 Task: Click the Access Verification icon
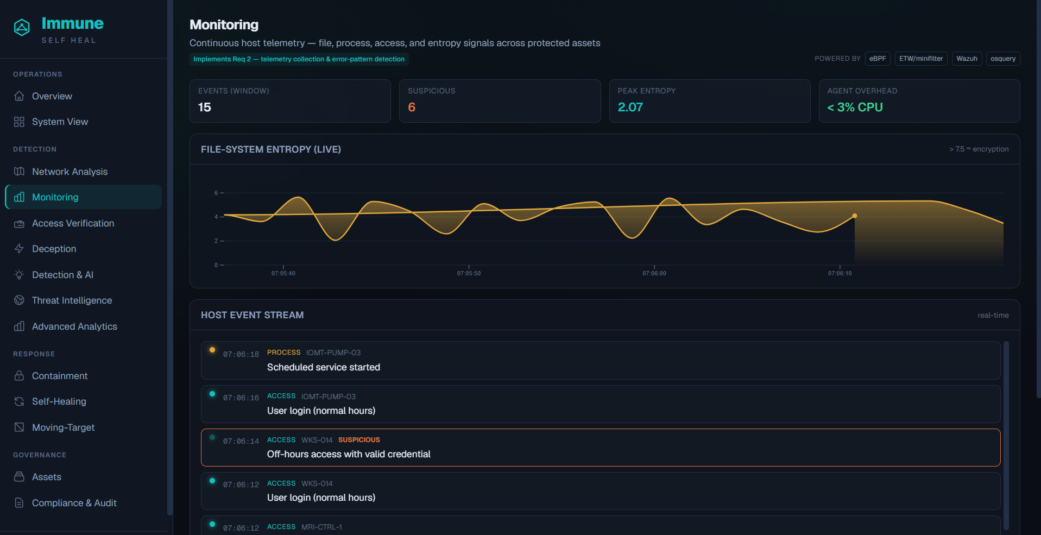click(19, 223)
